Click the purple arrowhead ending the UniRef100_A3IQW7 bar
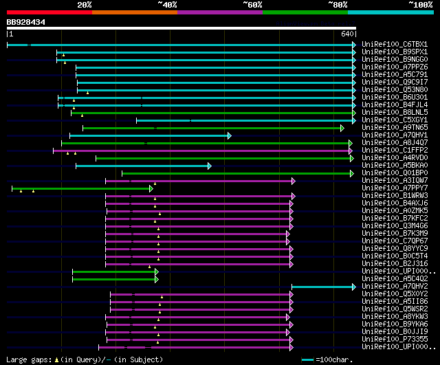Viewport: 440px width, 365px height. tap(294, 181)
